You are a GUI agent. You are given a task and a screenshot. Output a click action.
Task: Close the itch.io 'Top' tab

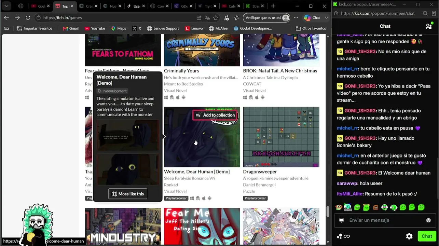coord(72,6)
